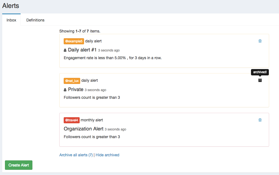
Task: Open the Organization Alert title
Action: (x=83, y=129)
